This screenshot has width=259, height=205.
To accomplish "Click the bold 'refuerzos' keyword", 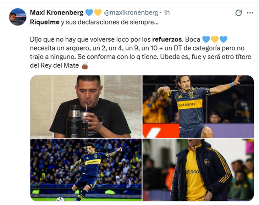I will point(167,39).
